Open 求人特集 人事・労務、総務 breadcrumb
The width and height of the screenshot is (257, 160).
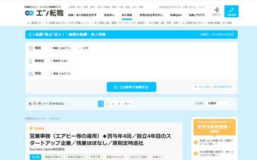(163, 23)
